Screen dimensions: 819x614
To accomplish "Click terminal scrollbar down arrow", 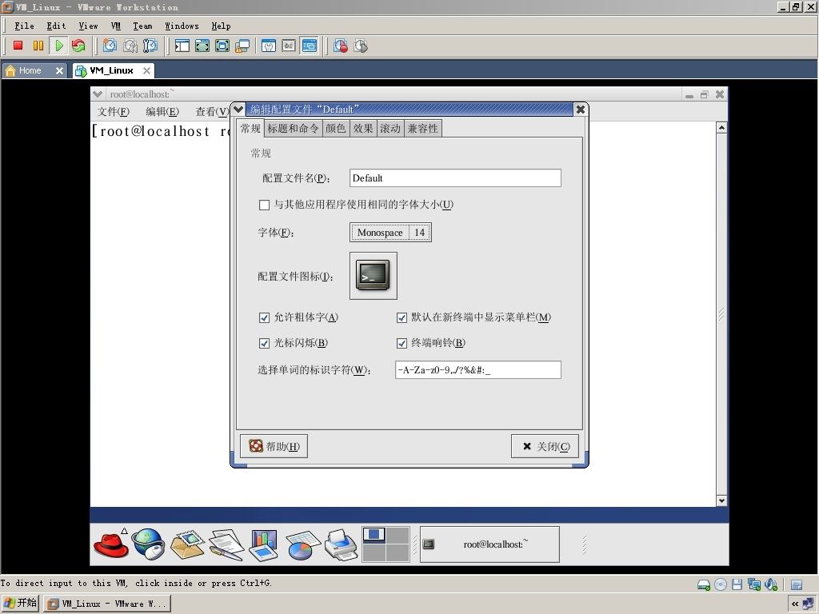I will click(x=721, y=500).
